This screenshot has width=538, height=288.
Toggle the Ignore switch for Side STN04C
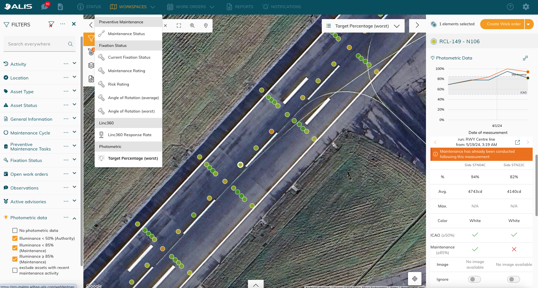[474, 279]
